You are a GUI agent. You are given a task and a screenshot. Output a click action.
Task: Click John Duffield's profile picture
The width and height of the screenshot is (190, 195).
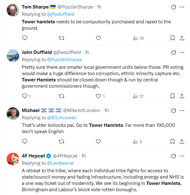coord(13,55)
